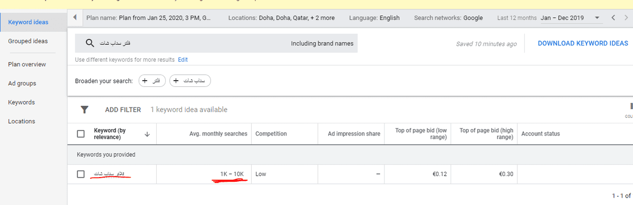633x205 pixels.
Task: Open Grouped ideas in the sidebar
Action: (x=28, y=41)
